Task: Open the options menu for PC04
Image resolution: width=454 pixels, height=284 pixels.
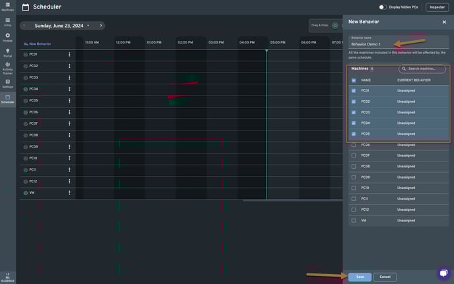Action: click(69, 89)
